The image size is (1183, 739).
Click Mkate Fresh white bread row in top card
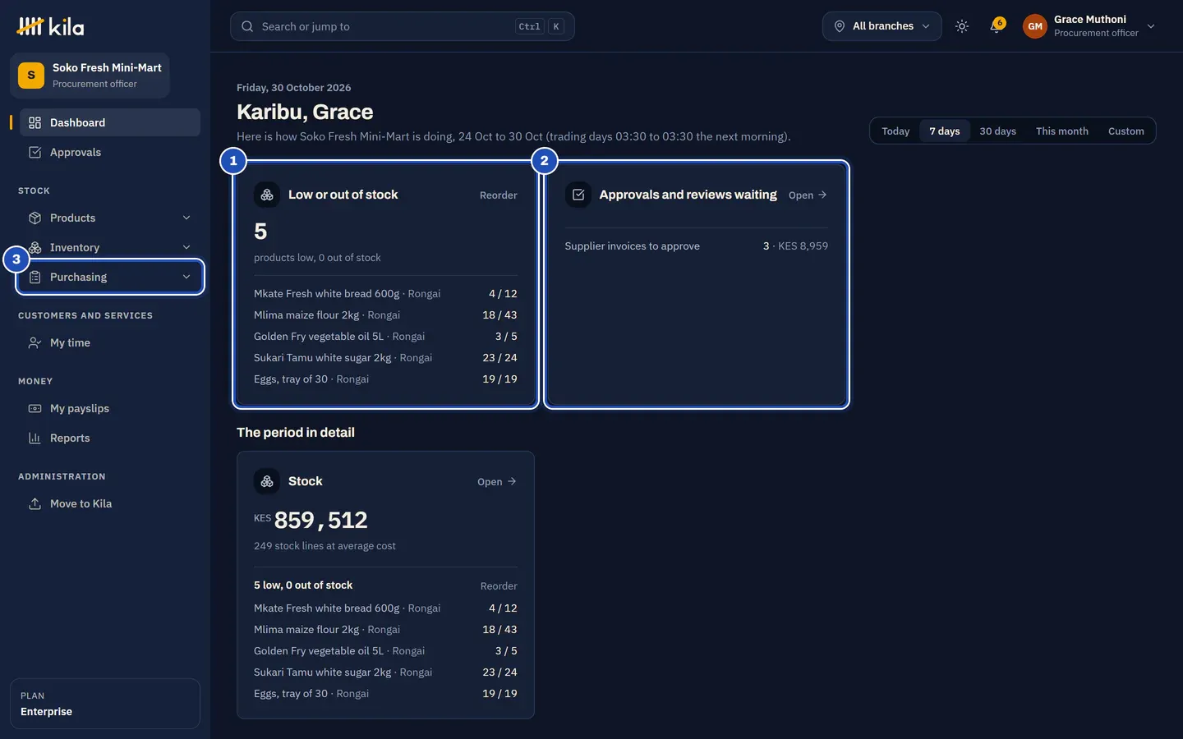(x=385, y=293)
